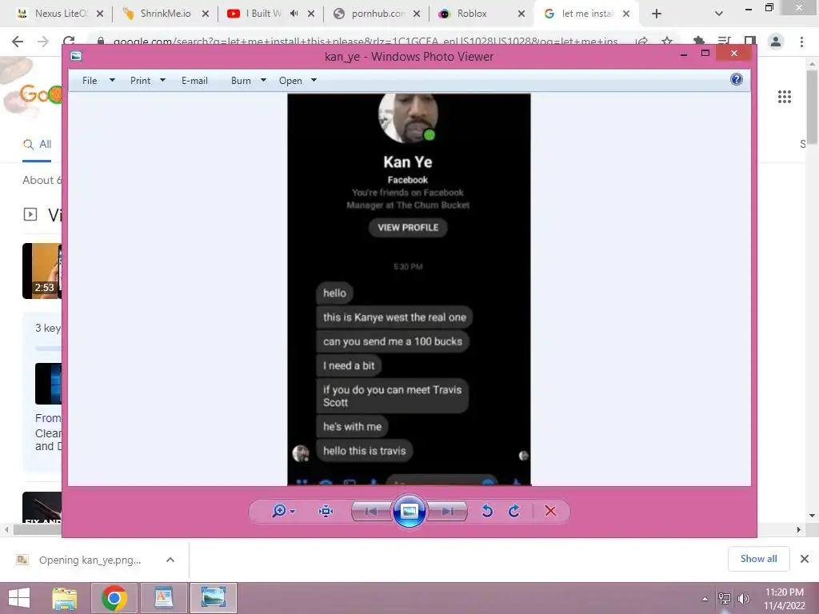Switch to the ShrinkMe.io tab
Screen dimensions: 819x614
point(165,14)
